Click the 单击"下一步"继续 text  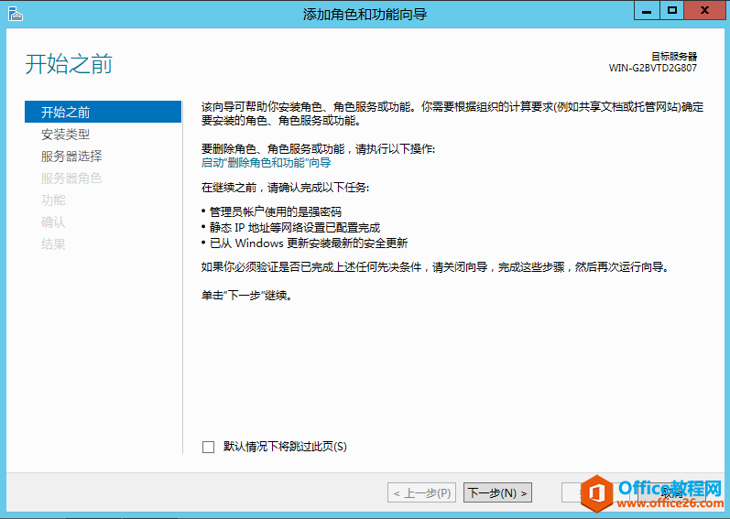point(246,296)
